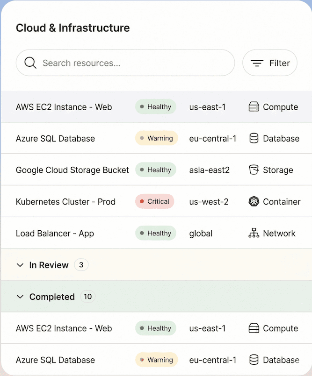
Task: Collapse the Completed section
Action: (x=20, y=297)
